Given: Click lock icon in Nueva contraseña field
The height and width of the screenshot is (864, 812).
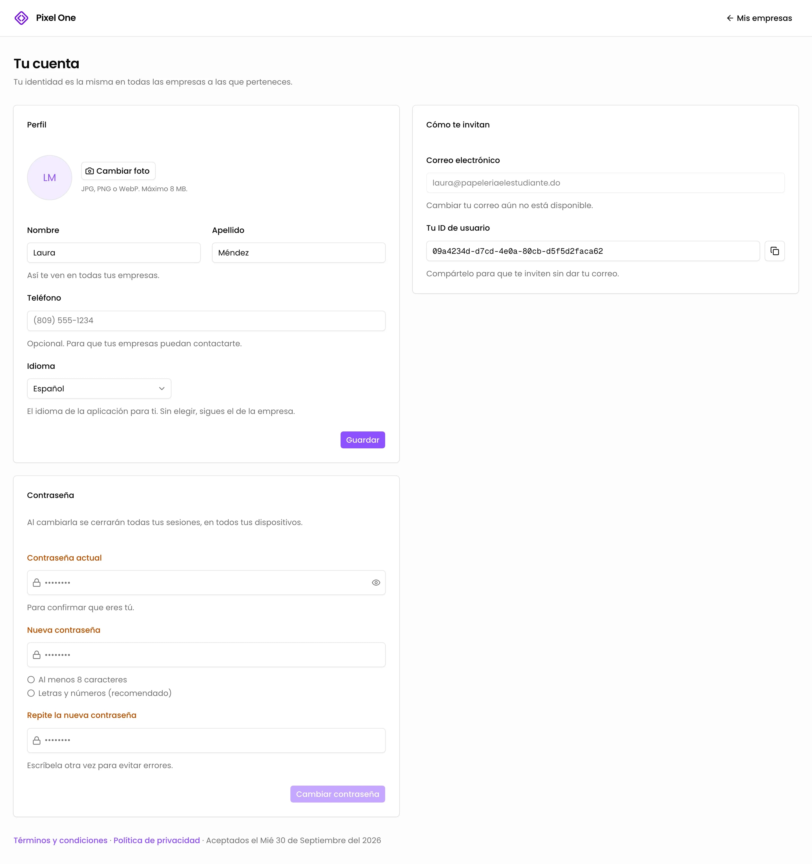Looking at the screenshot, I should point(36,654).
